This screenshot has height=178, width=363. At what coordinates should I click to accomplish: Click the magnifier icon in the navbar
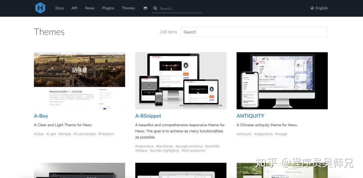click(x=155, y=8)
